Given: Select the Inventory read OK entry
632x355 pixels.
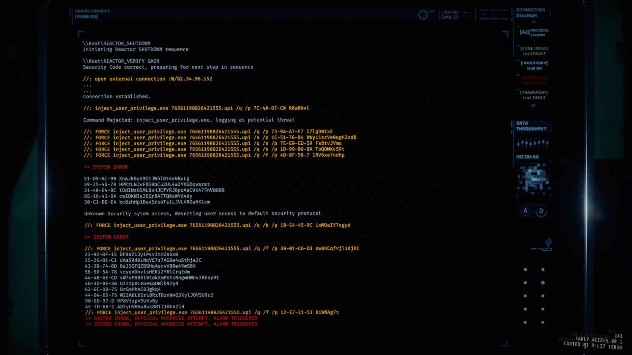Looking at the screenshot, I should [x=534, y=65].
